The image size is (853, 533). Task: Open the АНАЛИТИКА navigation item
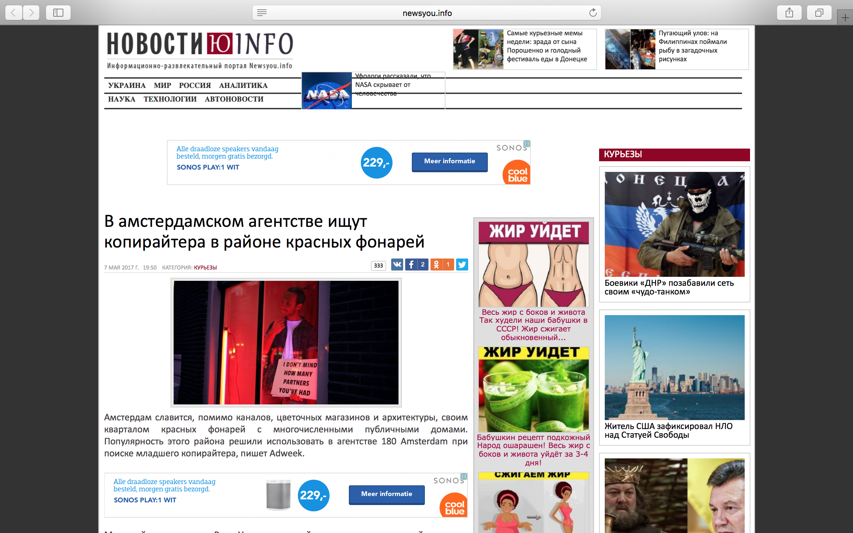(243, 86)
